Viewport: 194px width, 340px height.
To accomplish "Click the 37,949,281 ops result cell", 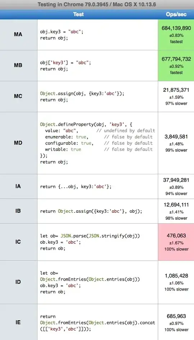I will (176, 187).
